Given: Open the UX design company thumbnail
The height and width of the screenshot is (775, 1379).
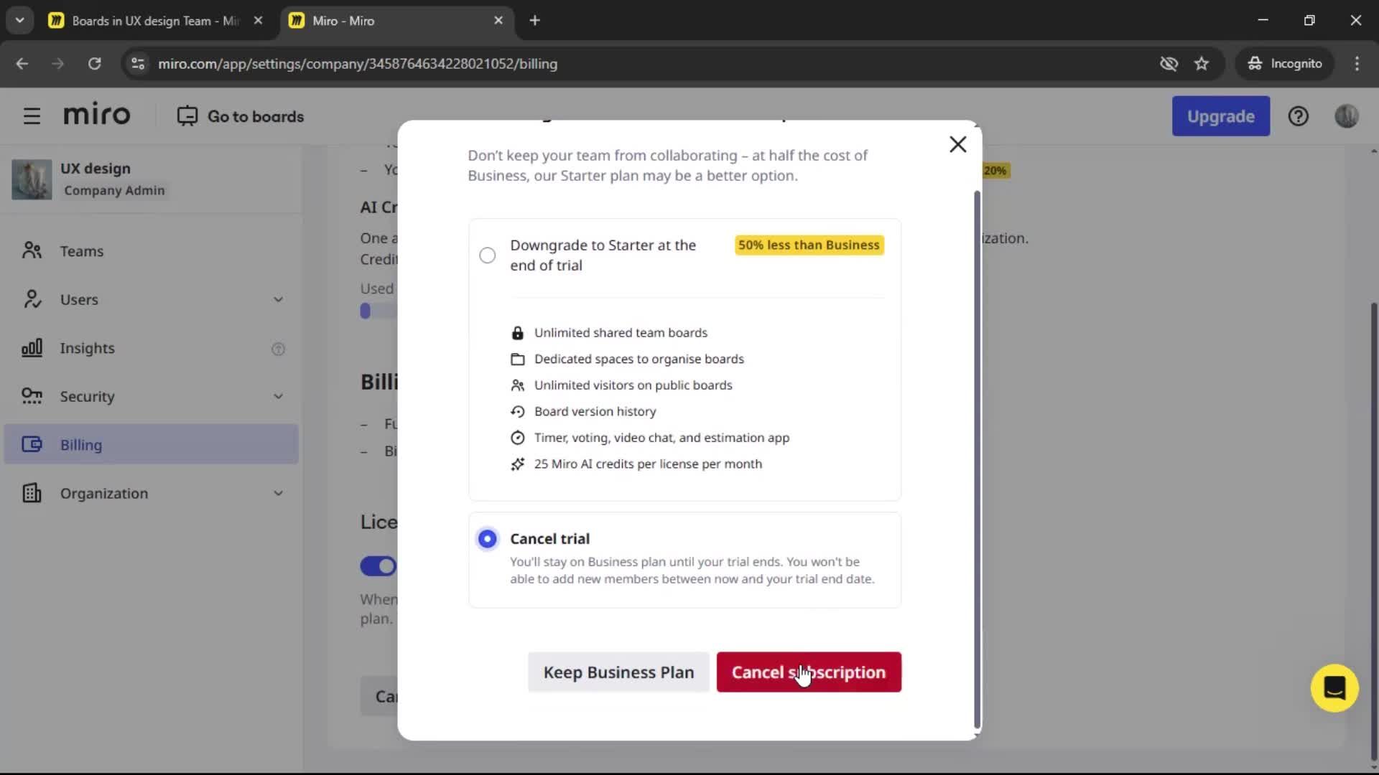Looking at the screenshot, I should pyautogui.click(x=32, y=179).
